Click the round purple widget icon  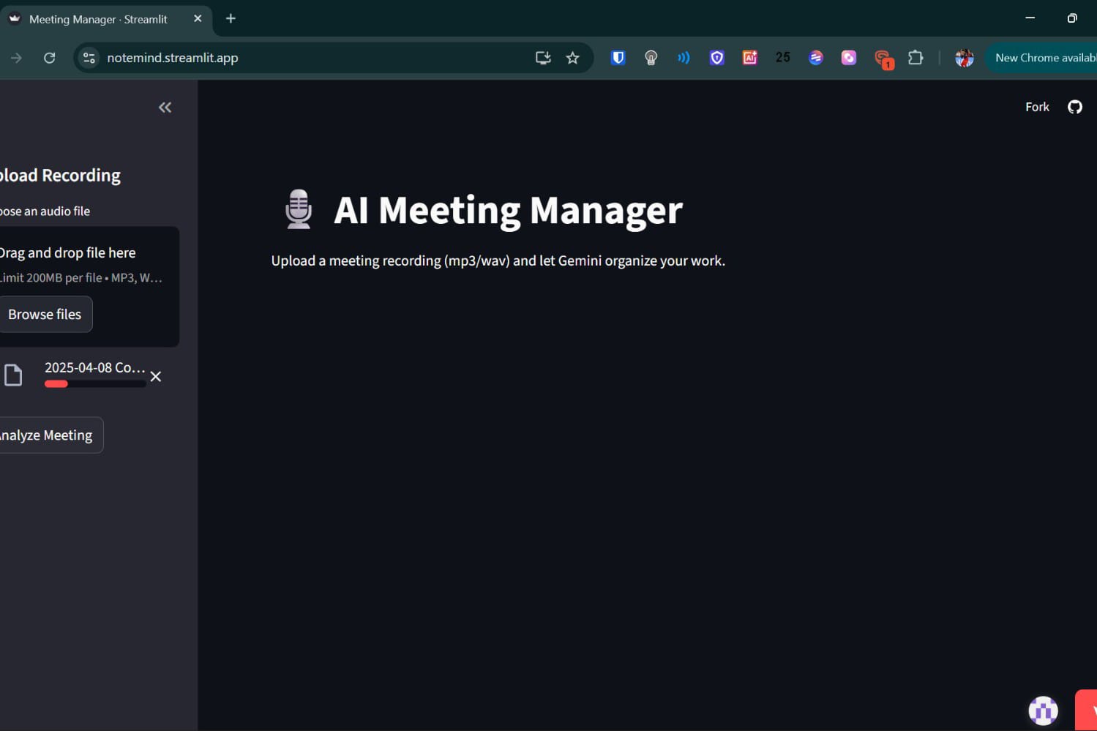point(1043,710)
